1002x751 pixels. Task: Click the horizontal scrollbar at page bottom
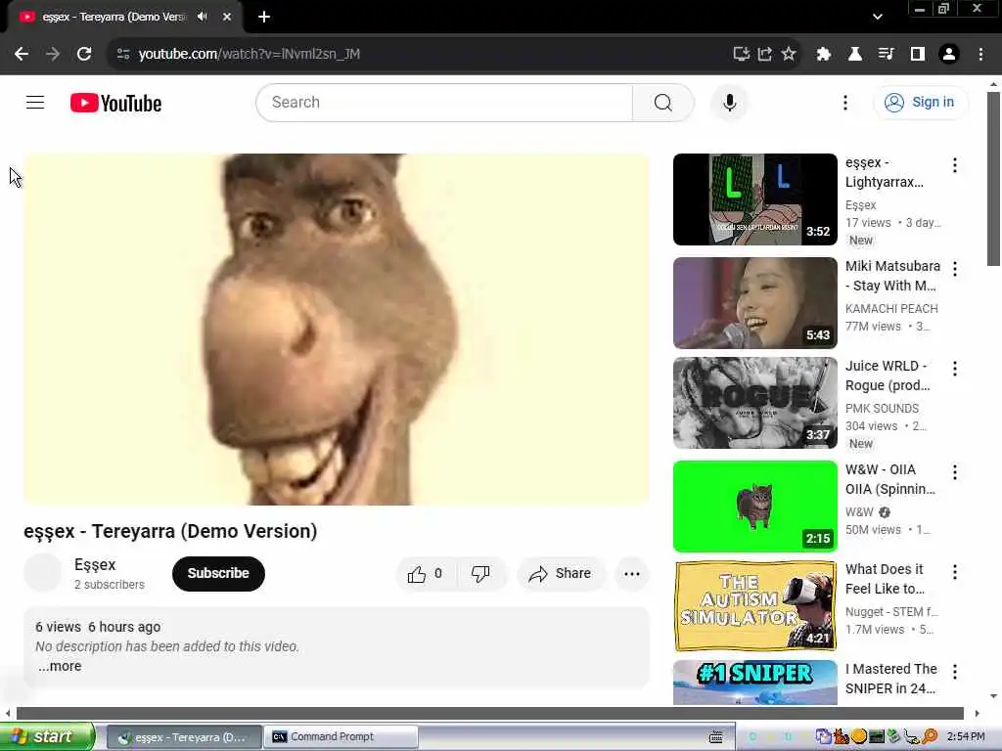click(489, 713)
